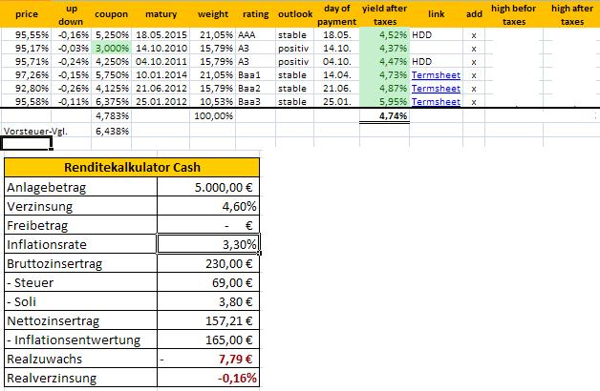This screenshot has width=600, height=391.
Task: Select the Inflationsrate value cell 3,30%
Action: point(209,243)
